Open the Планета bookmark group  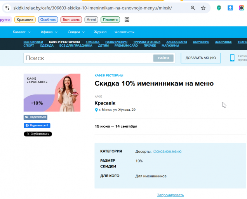click(x=110, y=19)
